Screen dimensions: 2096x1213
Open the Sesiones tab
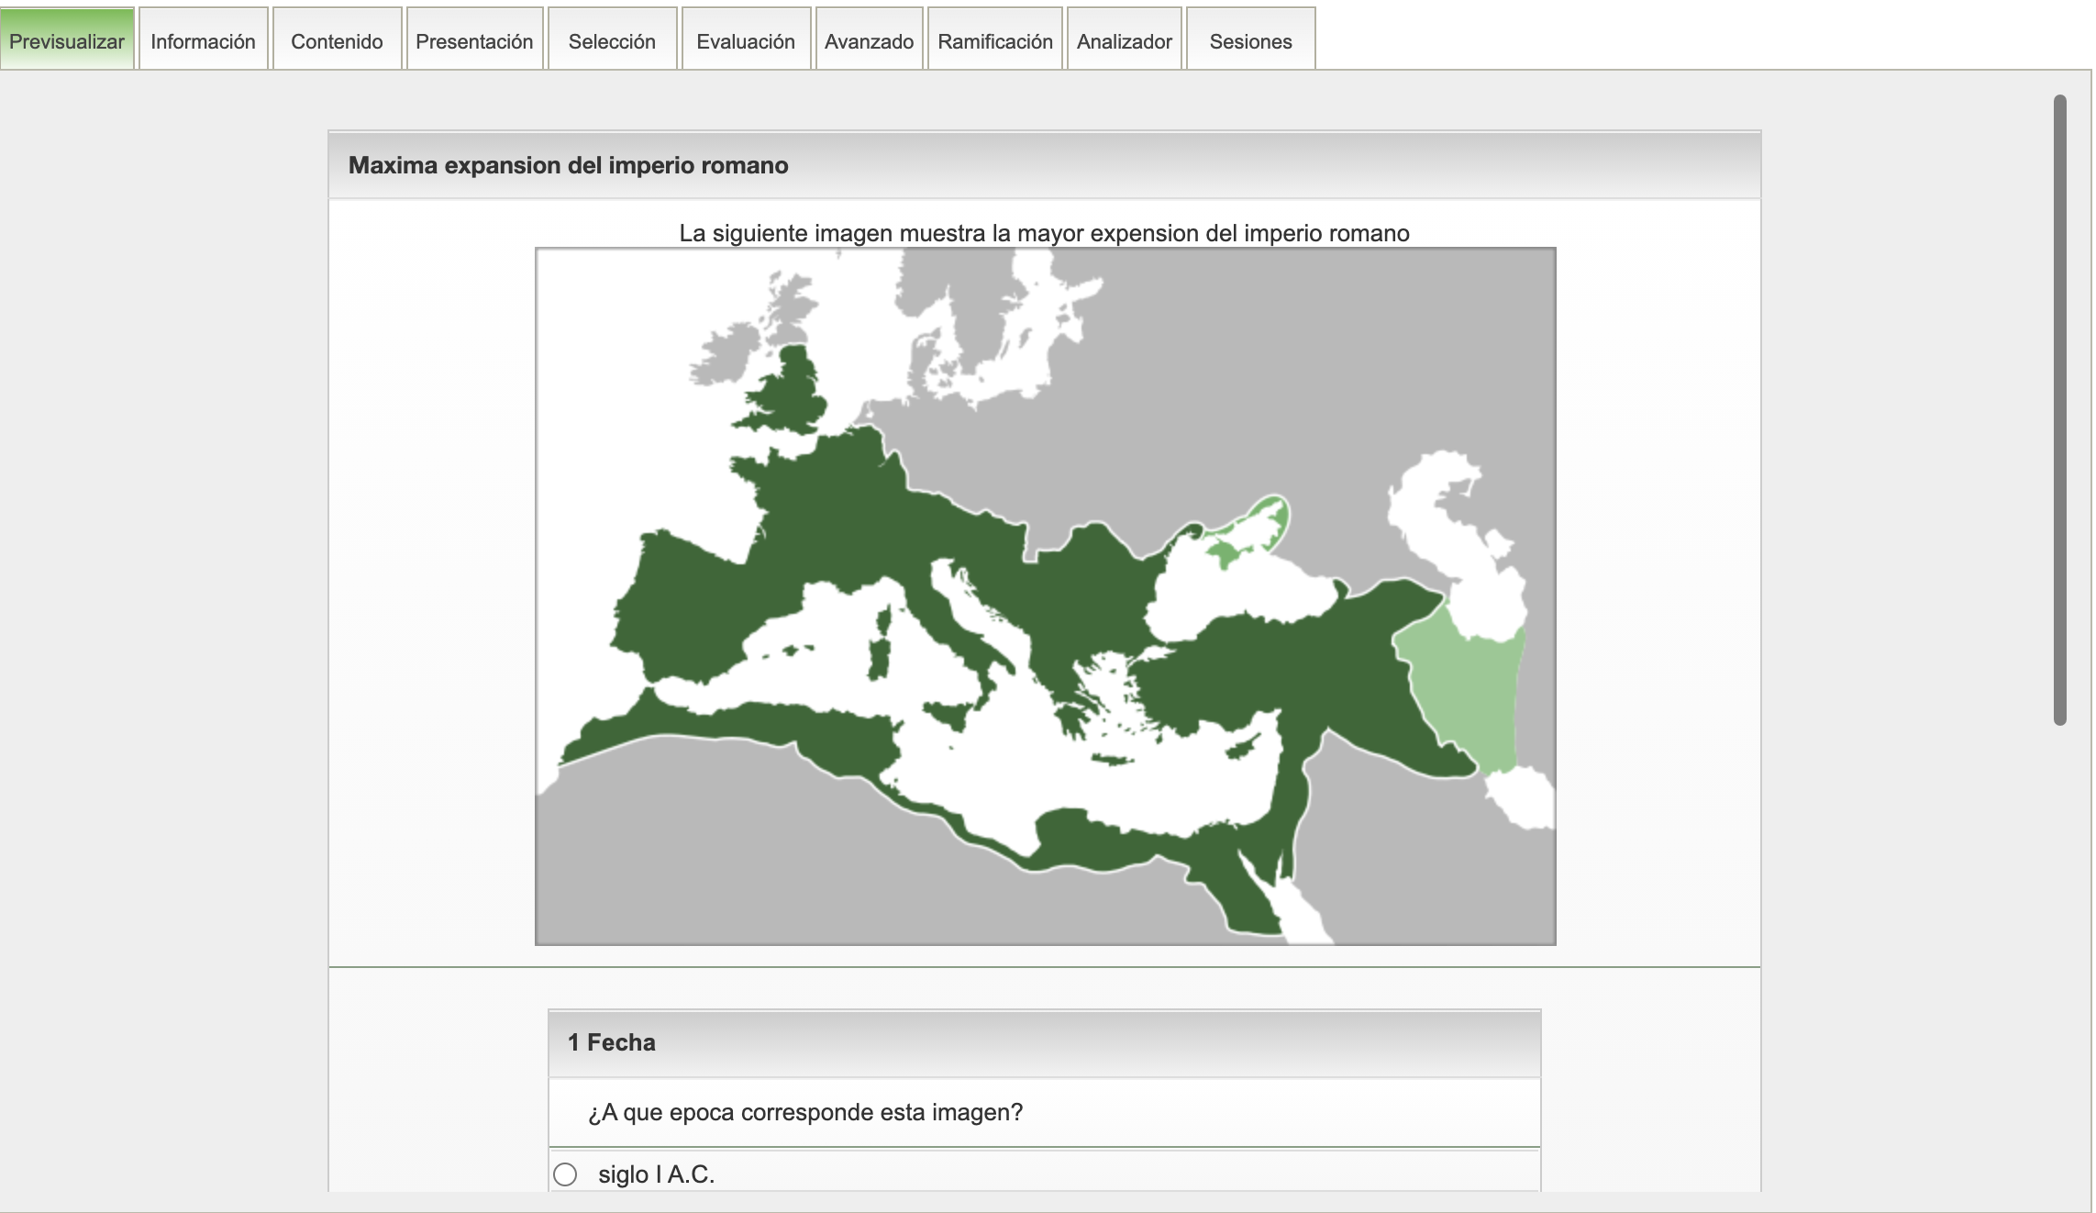pyautogui.click(x=1250, y=41)
